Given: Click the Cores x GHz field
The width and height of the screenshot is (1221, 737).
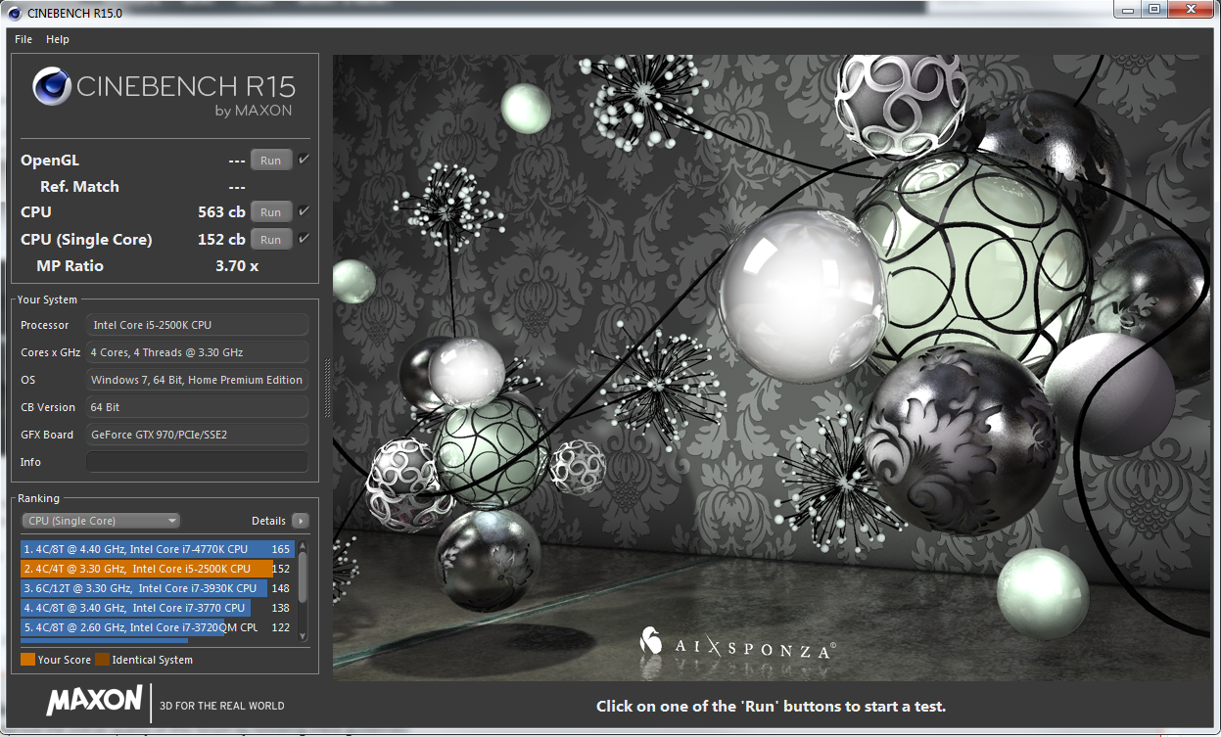Looking at the screenshot, I should click(x=197, y=352).
